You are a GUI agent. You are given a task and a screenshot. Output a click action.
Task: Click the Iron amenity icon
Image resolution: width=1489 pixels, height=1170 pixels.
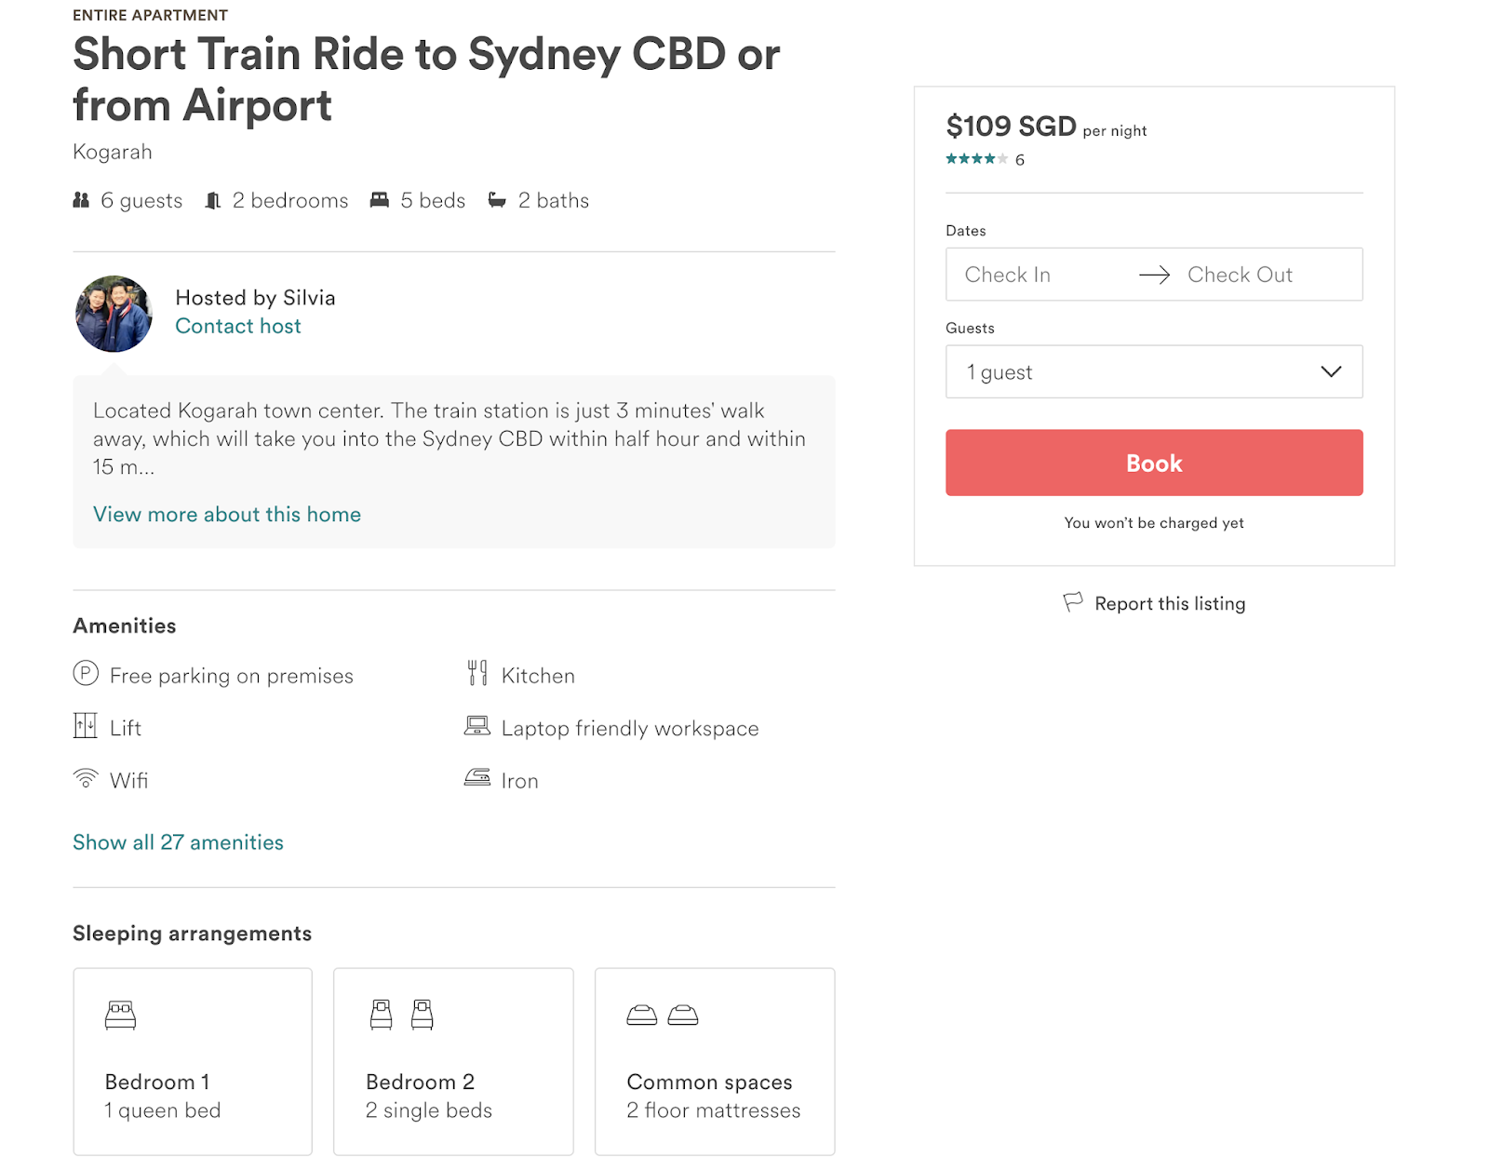(477, 777)
